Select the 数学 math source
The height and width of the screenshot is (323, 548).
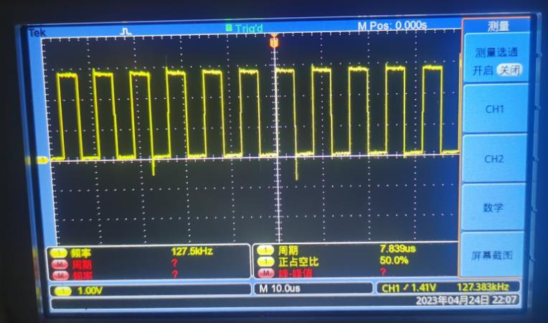point(493,208)
